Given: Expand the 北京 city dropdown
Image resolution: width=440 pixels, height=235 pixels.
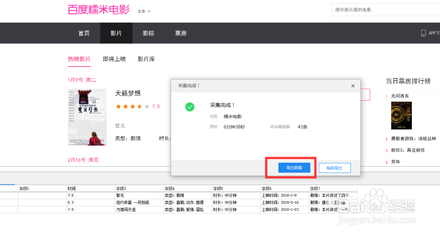Looking at the screenshot, I should (x=144, y=11).
